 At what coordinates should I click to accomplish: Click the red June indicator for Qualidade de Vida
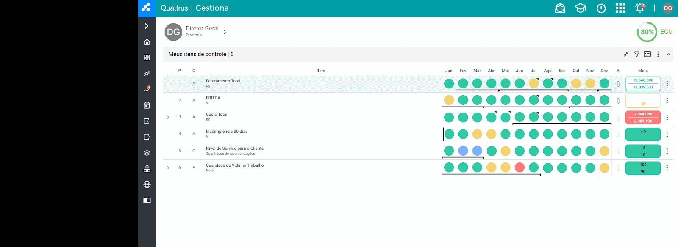[520, 168]
